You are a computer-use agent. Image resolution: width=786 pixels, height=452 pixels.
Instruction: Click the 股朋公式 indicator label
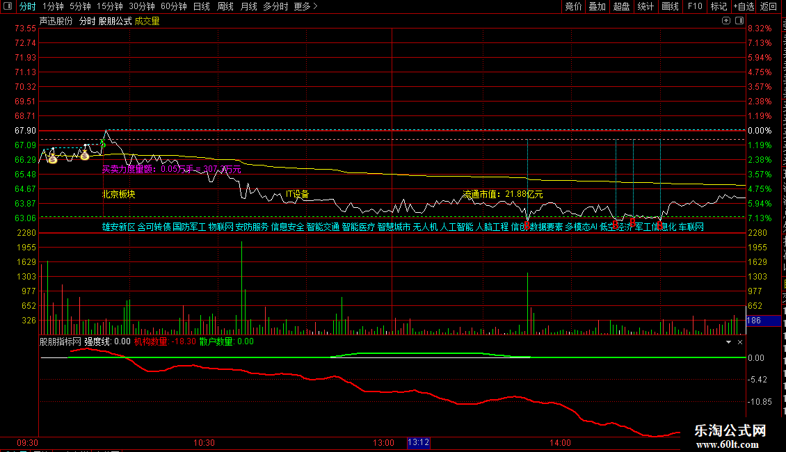point(115,21)
